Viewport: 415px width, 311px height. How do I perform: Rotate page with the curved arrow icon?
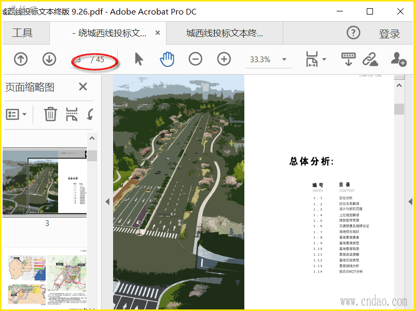90,115
